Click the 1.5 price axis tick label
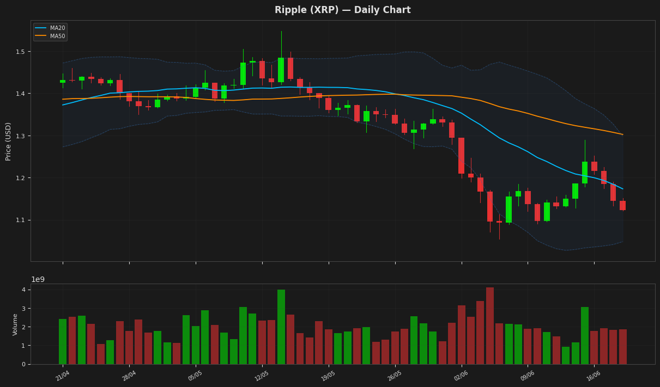660x387 pixels. (20, 52)
